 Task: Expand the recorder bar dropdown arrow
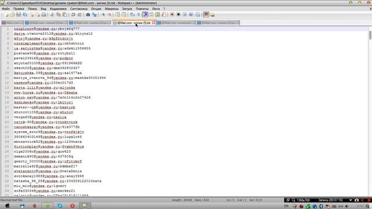click(x=350, y=200)
